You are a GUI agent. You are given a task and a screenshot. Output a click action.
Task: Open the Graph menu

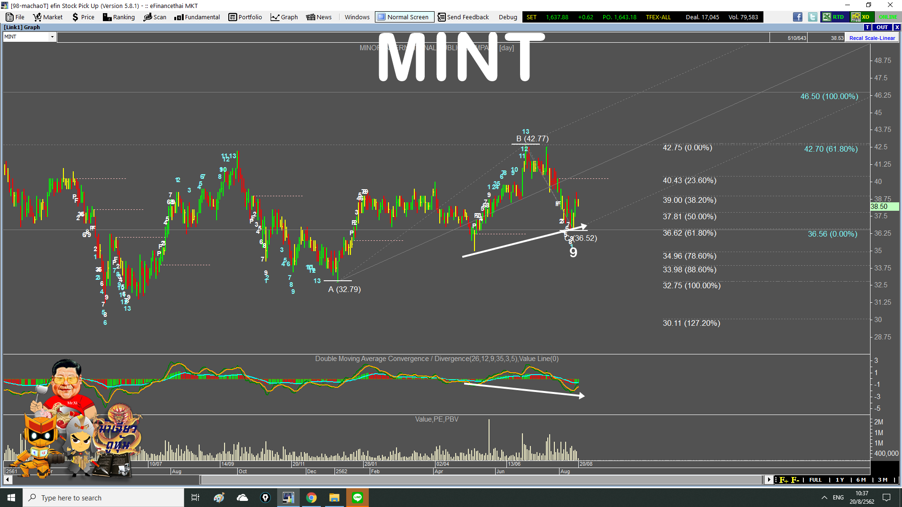tap(284, 17)
